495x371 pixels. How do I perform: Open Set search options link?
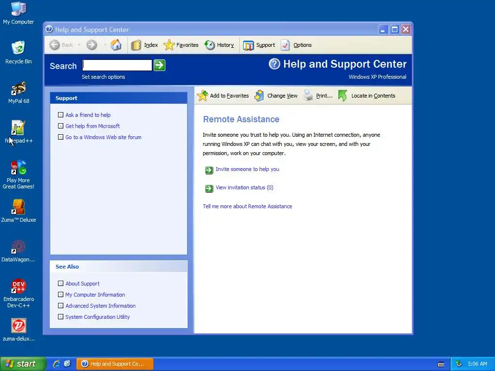pos(103,77)
